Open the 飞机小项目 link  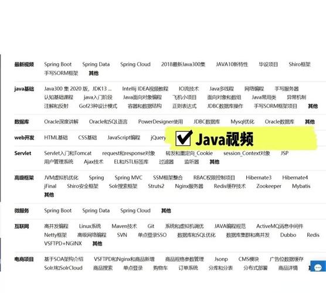click(x=185, y=97)
